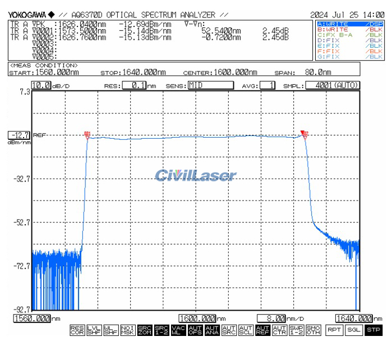Click the SWP 1-2 indicator
The width and height of the screenshot is (392, 350).
(296, 330)
